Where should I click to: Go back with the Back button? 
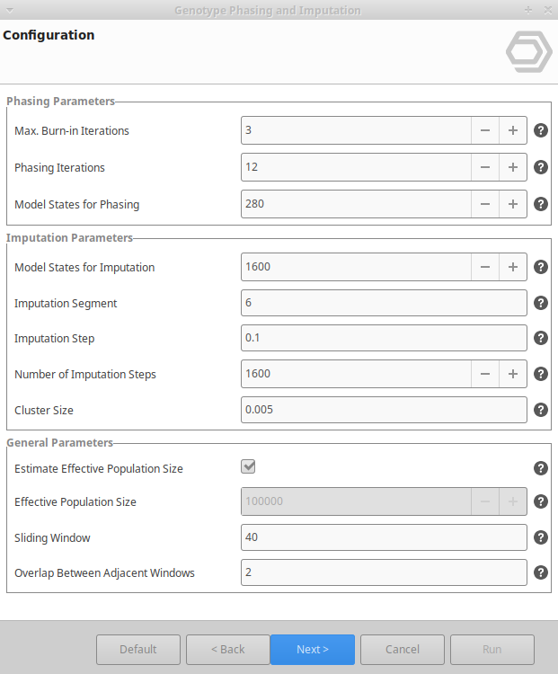tap(227, 649)
